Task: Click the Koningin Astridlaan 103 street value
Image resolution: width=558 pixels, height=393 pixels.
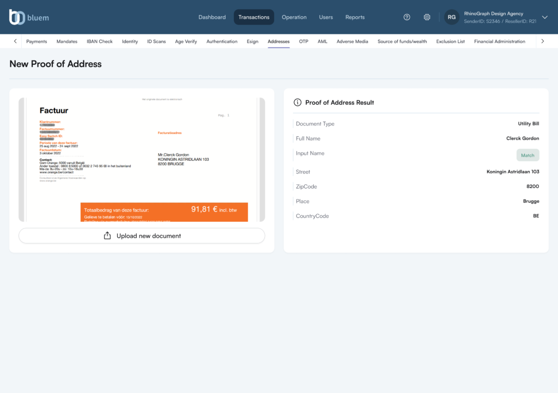Action: [513, 172]
